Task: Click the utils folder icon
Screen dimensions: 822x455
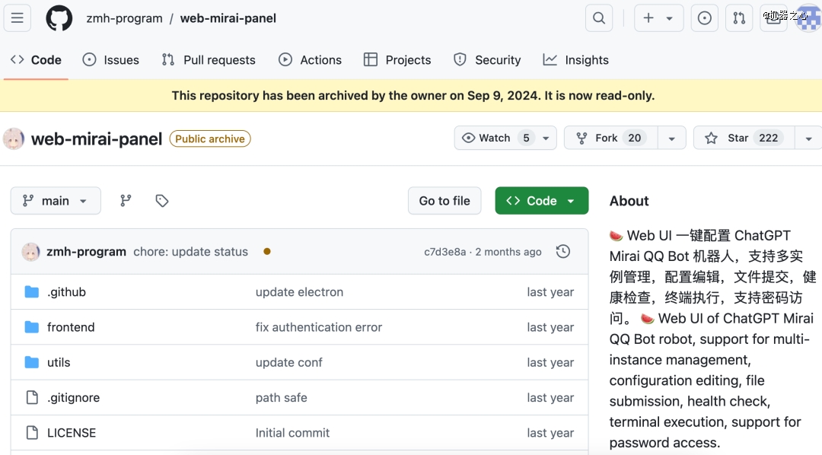Action: click(x=32, y=362)
